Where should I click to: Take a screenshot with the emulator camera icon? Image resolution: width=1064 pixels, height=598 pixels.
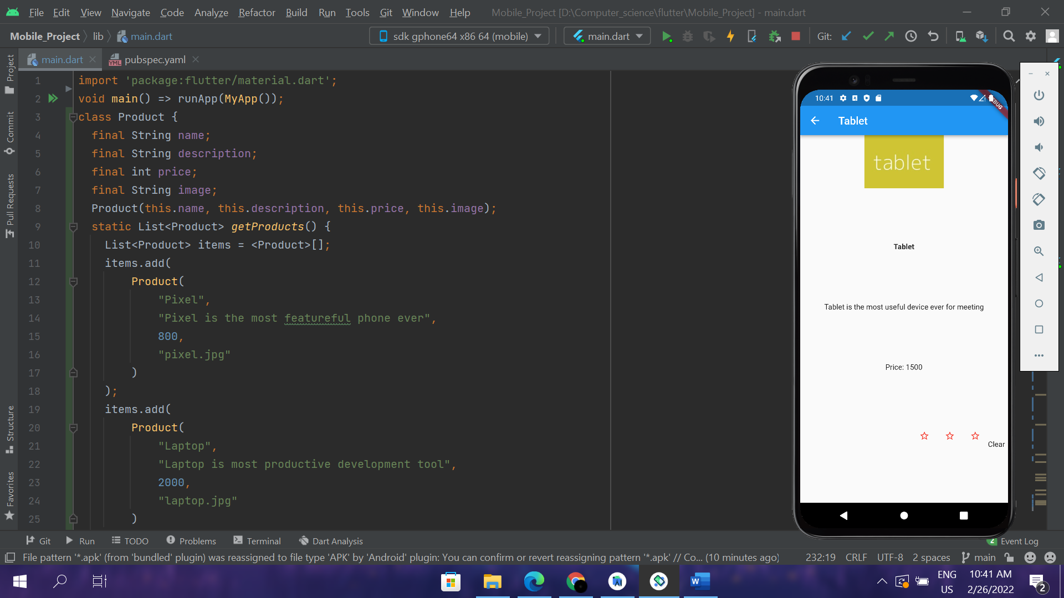pos(1039,225)
